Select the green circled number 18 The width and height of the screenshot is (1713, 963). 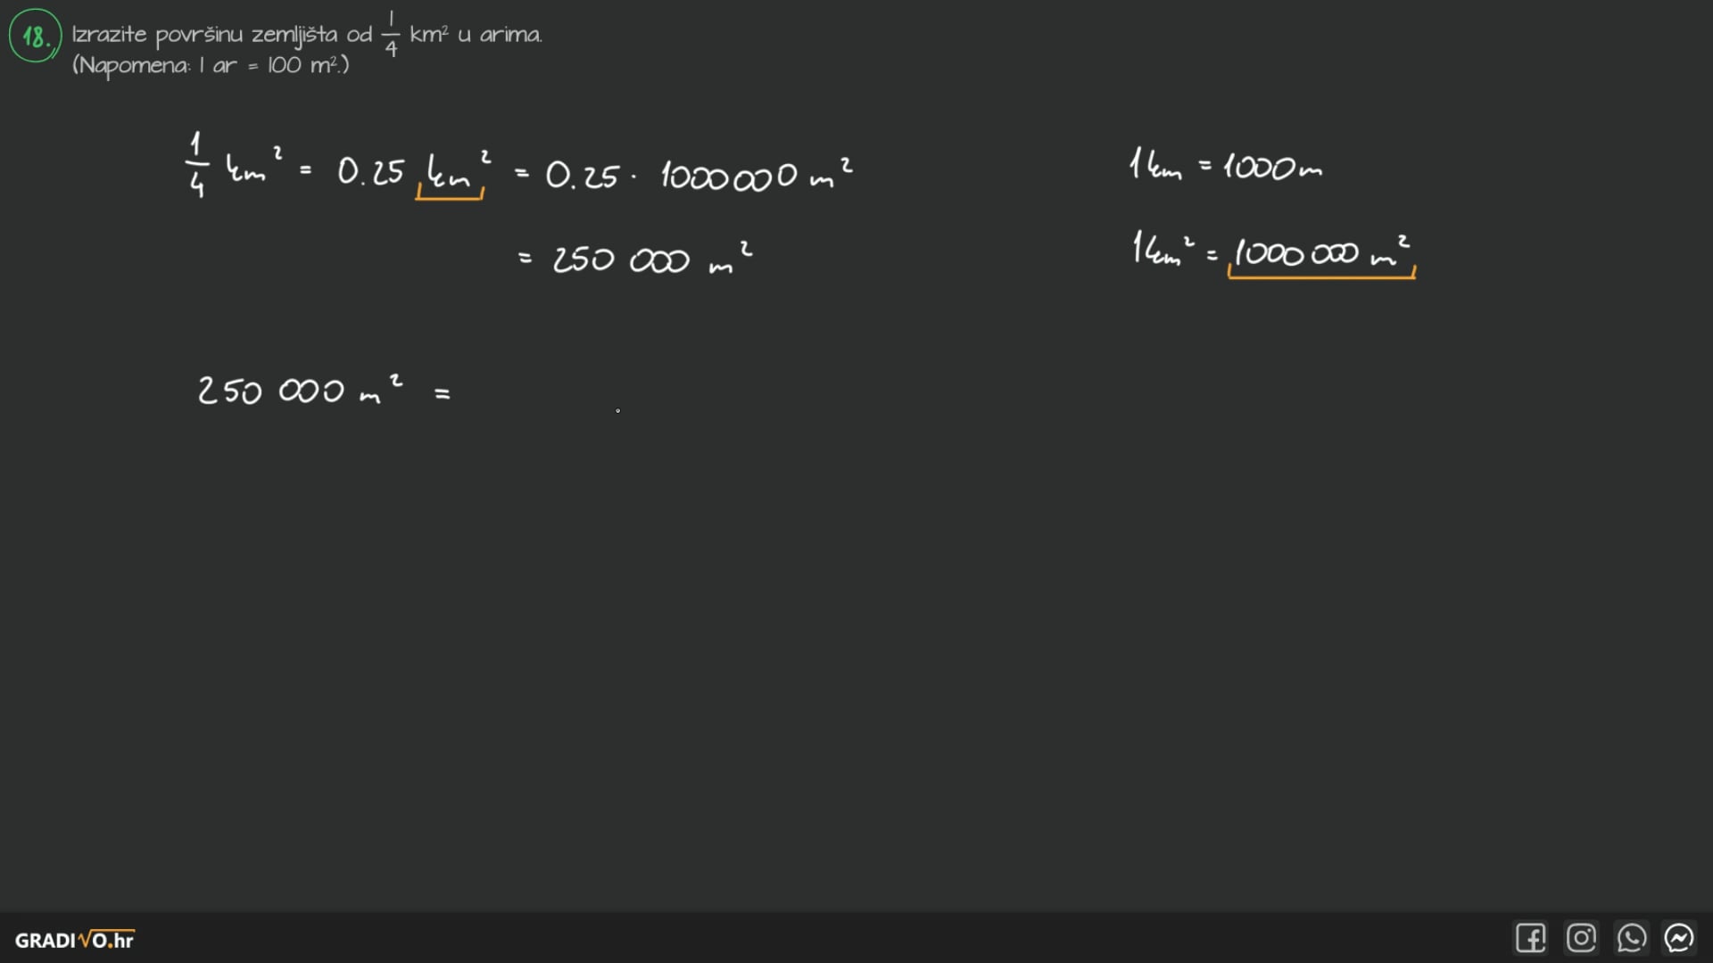pyautogui.click(x=35, y=36)
